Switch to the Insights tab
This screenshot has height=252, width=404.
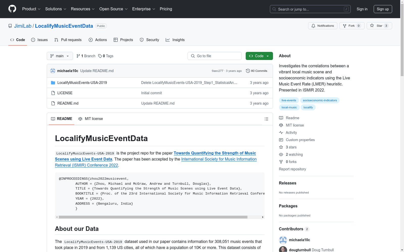(175, 40)
